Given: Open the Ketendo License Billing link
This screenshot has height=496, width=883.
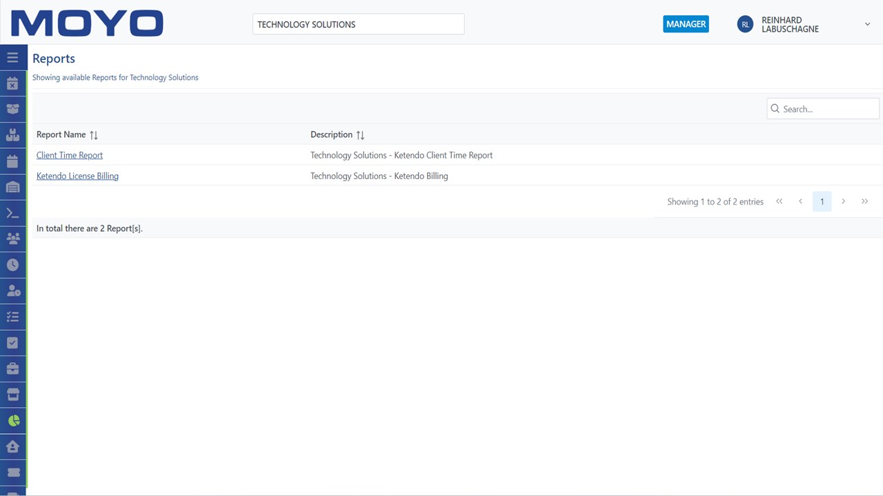Looking at the screenshot, I should point(77,176).
